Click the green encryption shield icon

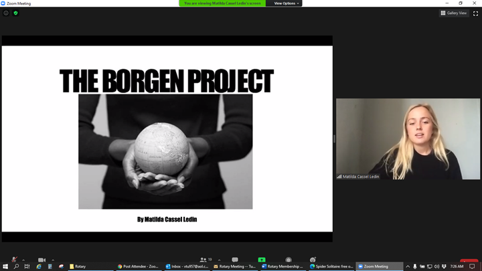15,13
